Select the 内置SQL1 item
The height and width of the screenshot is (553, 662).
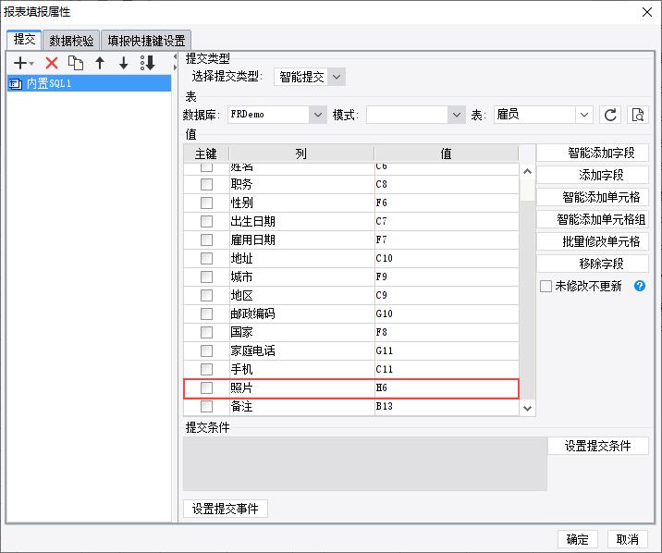(89, 83)
